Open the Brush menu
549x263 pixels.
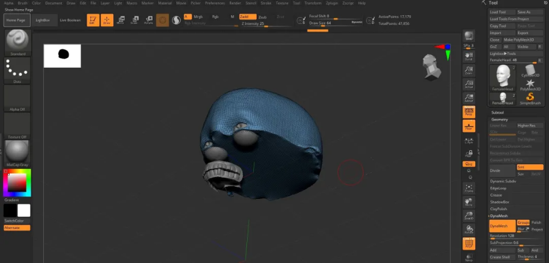[x=23, y=3]
